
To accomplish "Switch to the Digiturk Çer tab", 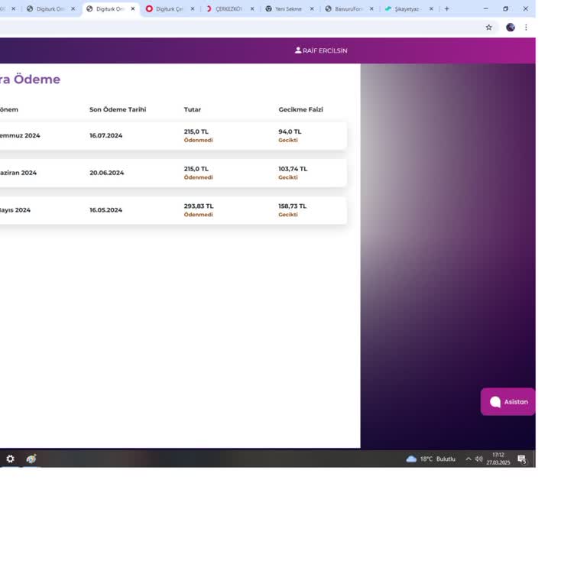I will (x=170, y=9).
